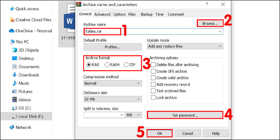This screenshot has height=140, width=280.
Task: Click the Local Disk (F:) drive icon
Action: [15, 116]
